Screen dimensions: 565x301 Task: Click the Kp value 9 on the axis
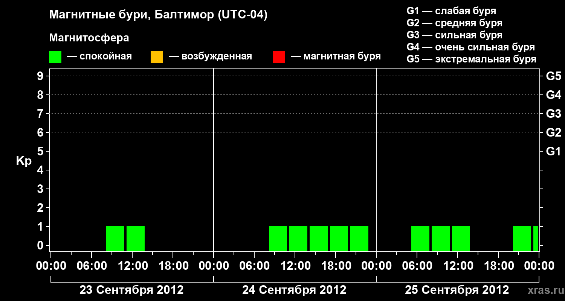tap(41, 76)
